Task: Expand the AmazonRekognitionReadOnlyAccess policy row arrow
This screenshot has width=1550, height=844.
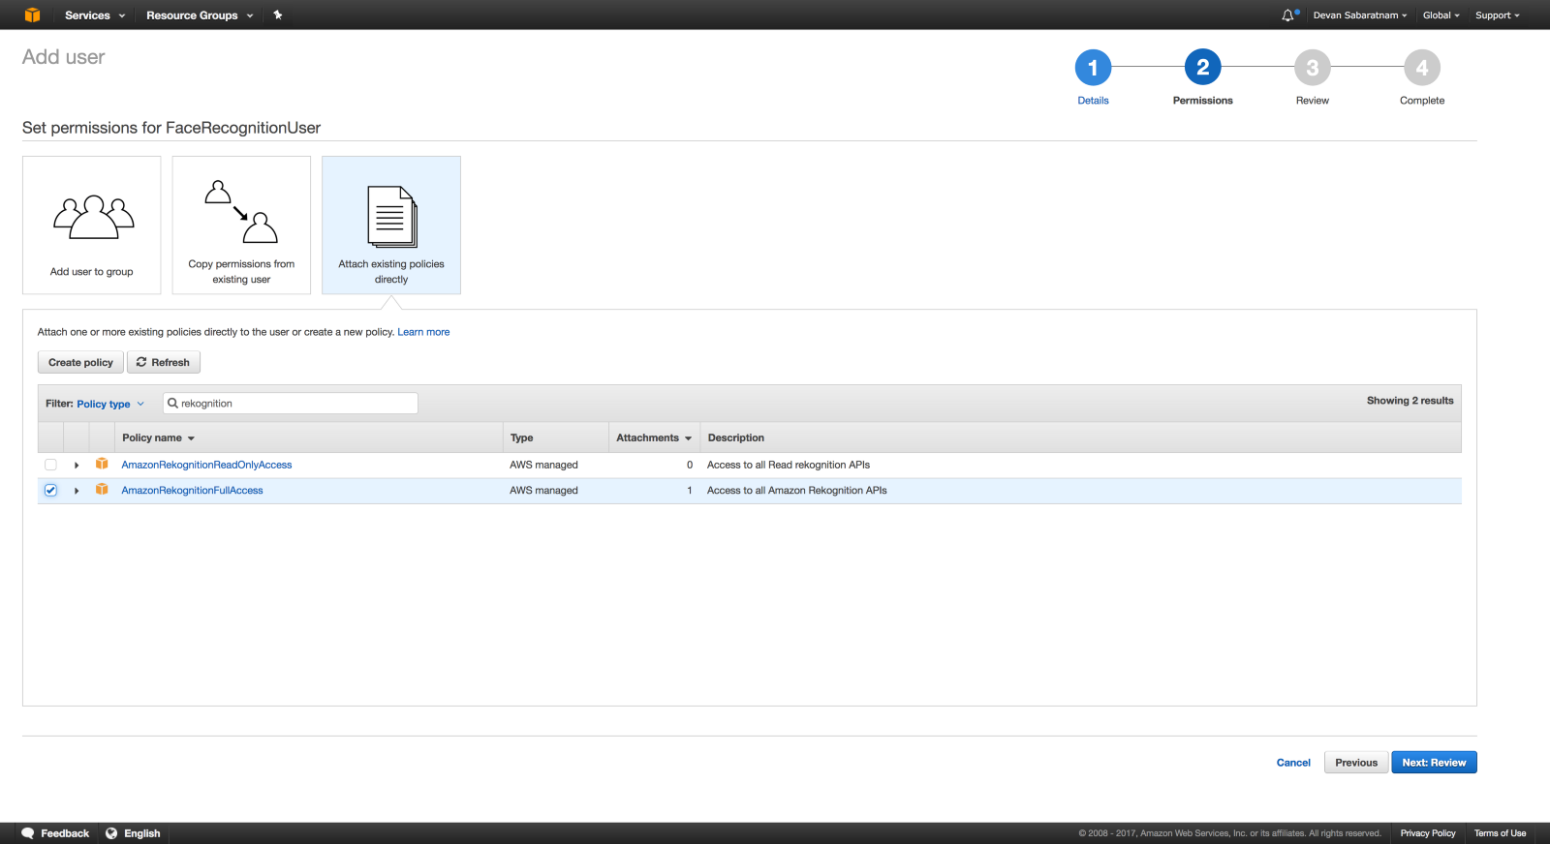Action: 77,466
